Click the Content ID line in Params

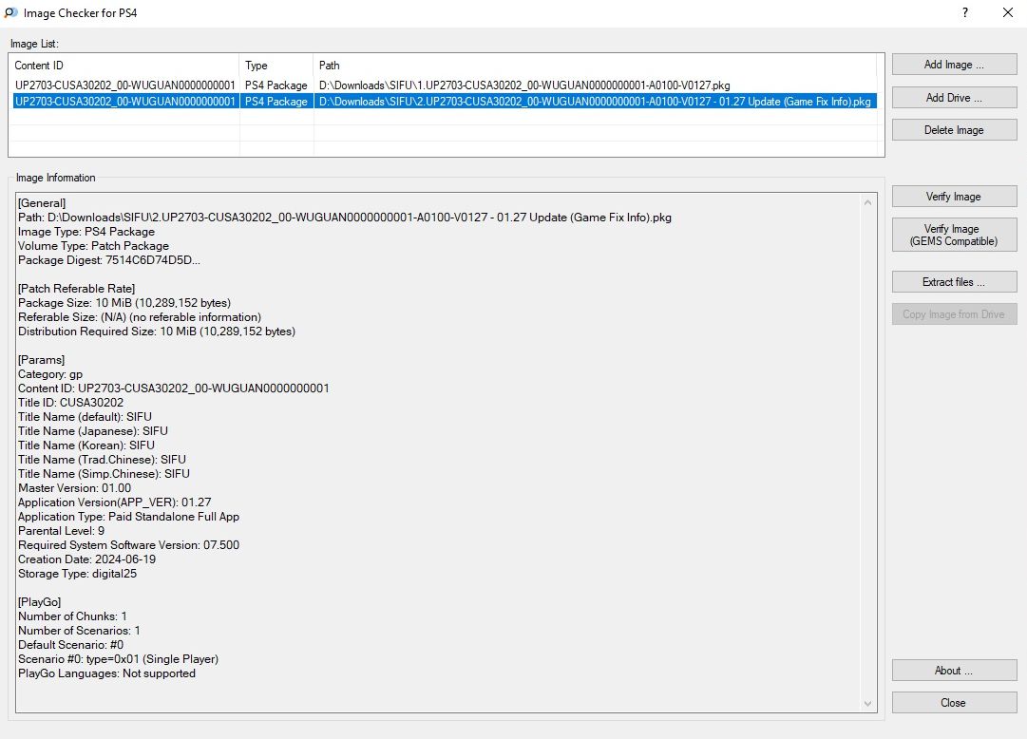[174, 388]
